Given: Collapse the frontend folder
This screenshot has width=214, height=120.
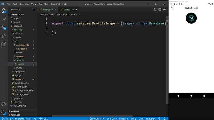Looking at the screenshot, I should [x=18, y=30].
